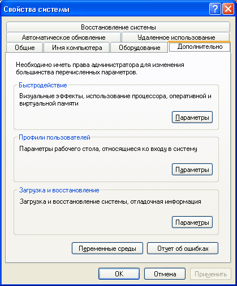
Task: Select the Дополнительно tab
Action: click(200, 47)
